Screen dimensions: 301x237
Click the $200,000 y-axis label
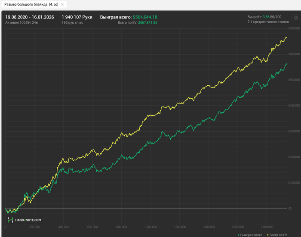click(x=294, y=157)
